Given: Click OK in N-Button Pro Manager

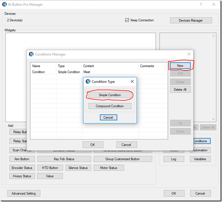Looking at the screenshot, I should pyautogui.click(x=174, y=194).
